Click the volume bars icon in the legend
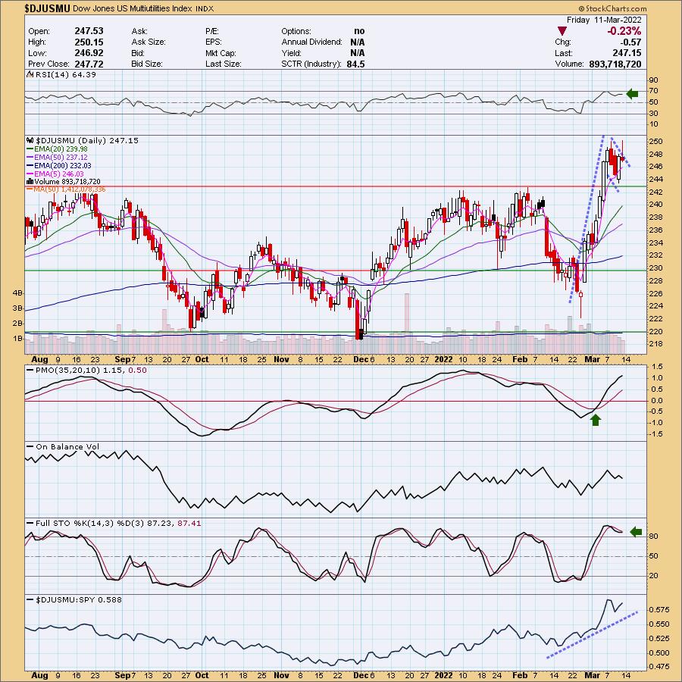This screenshot has width=682, height=682. [30, 181]
